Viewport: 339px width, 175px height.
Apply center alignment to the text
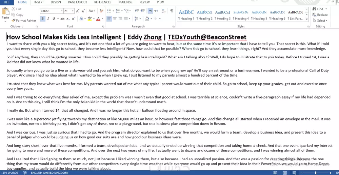[115, 19]
